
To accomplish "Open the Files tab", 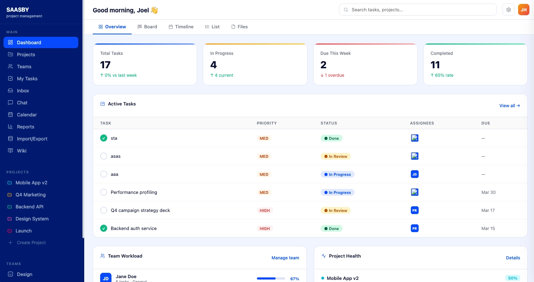I will [240, 27].
